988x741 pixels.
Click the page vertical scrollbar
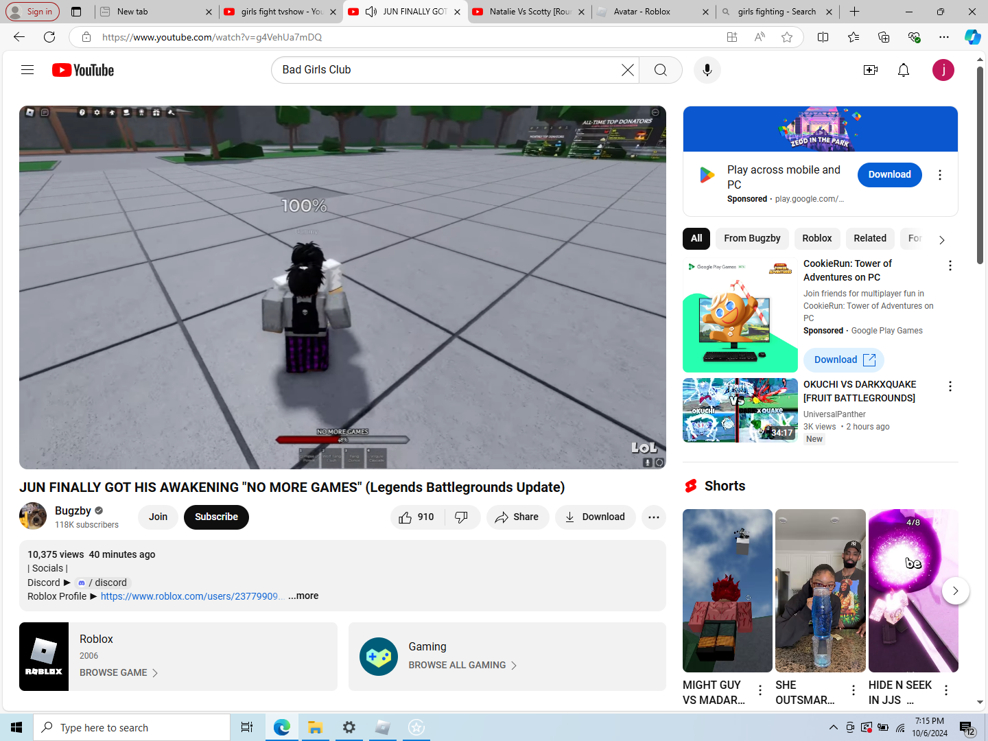pyautogui.click(x=980, y=165)
